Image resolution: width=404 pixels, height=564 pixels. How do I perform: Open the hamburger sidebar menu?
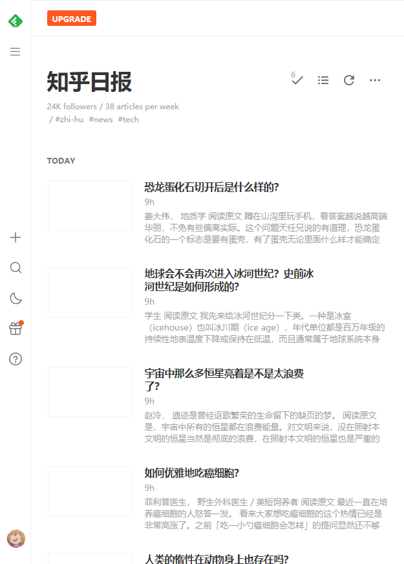pos(16,52)
